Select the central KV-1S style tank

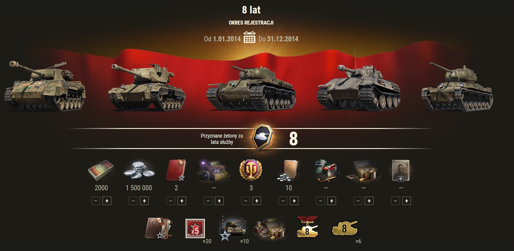[x=251, y=88]
